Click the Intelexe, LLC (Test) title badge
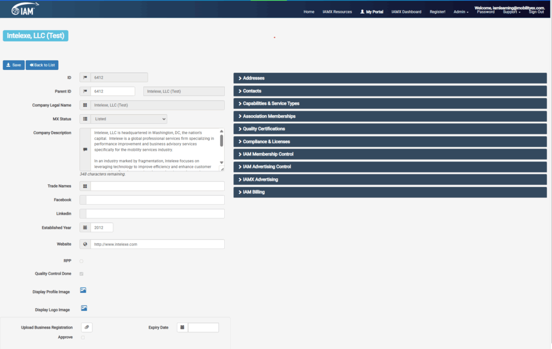Screen dimensions: 552x349 coord(36,36)
